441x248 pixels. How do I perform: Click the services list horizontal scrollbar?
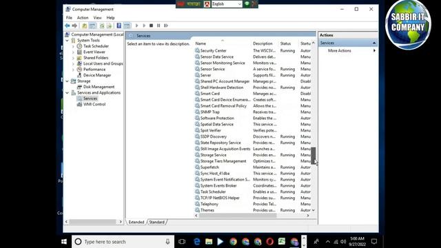[238, 216]
